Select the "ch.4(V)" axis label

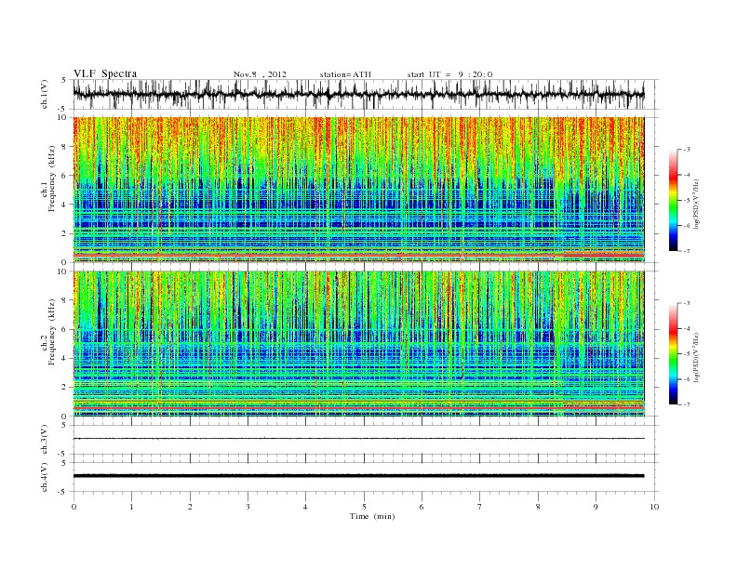click(x=45, y=478)
